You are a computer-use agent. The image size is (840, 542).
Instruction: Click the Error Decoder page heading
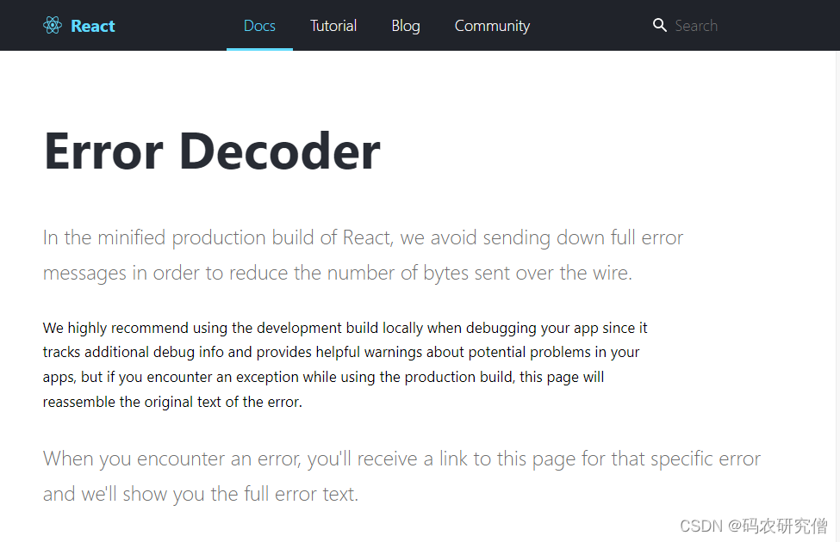point(212,151)
